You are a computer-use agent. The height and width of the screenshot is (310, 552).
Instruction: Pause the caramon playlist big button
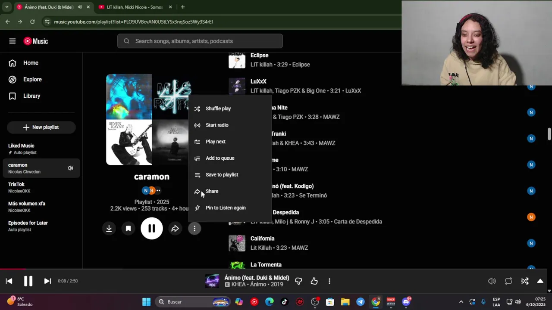pyautogui.click(x=152, y=229)
